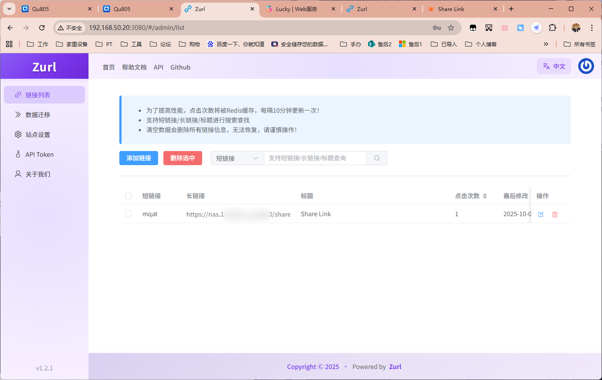The height and width of the screenshot is (380, 602).
Task: Open the Zurl link in the footer
Action: coord(395,366)
